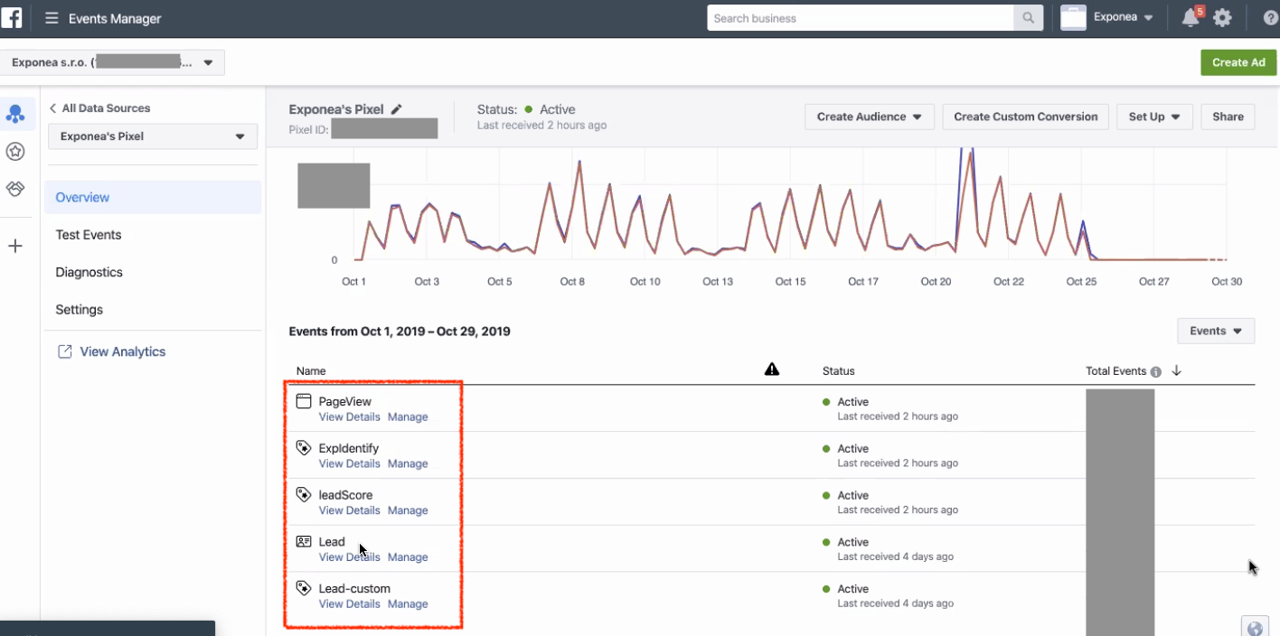Viewport: 1280px width, 636px height.
Task: Click the help question mark icon
Action: coord(1270,18)
